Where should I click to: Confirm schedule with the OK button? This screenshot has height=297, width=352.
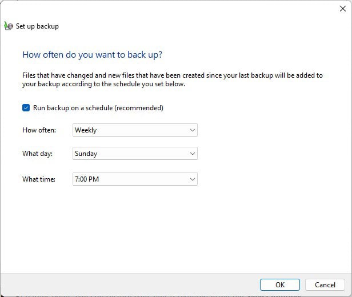[x=280, y=284]
